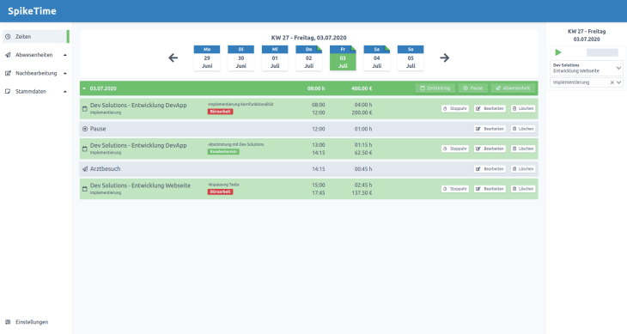Delete the Arztbesuch row via Löschen
627x334 pixels.
pos(523,169)
